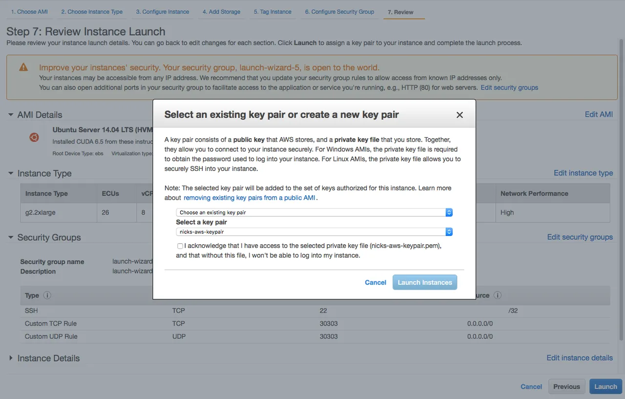Click the orange warning triangle icon

[23, 67]
